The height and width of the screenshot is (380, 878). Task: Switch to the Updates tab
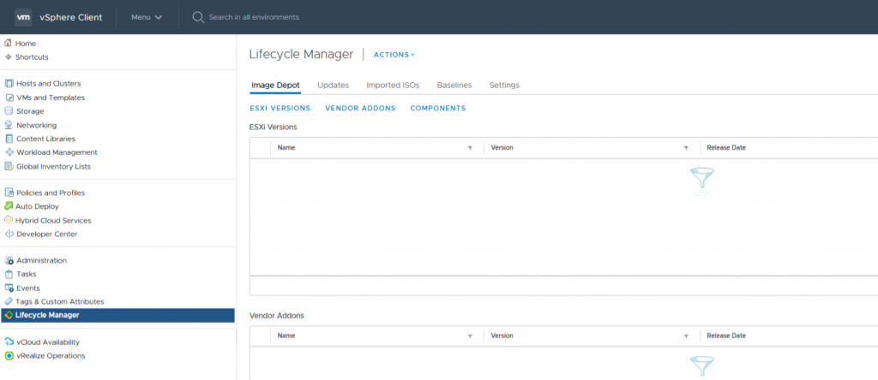click(x=334, y=85)
